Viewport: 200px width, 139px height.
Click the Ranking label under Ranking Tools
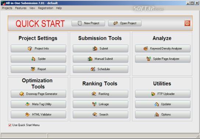[104, 94]
